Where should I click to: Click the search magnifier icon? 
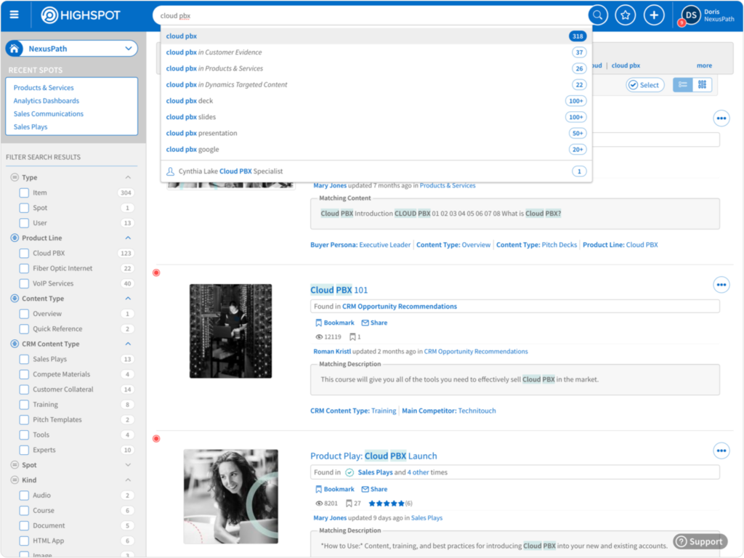pos(597,15)
